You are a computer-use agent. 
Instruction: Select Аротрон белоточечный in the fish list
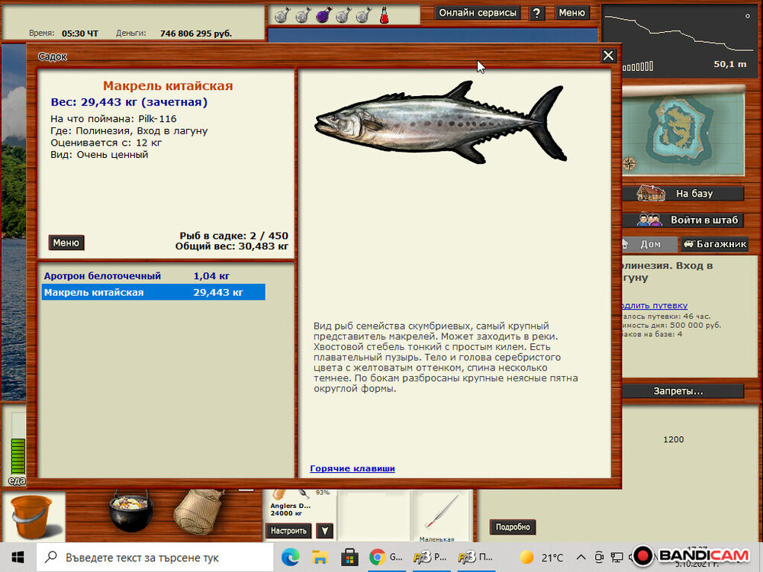[102, 276]
